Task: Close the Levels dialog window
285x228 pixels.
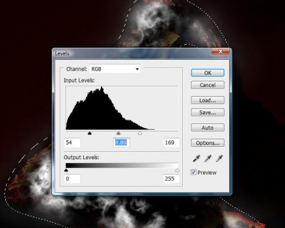Action: coord(221,51)
